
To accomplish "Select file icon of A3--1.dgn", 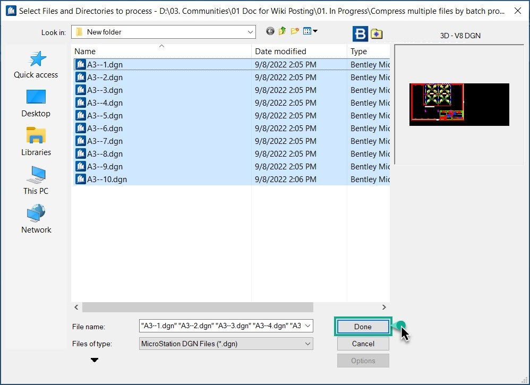I will coord(80,64).
